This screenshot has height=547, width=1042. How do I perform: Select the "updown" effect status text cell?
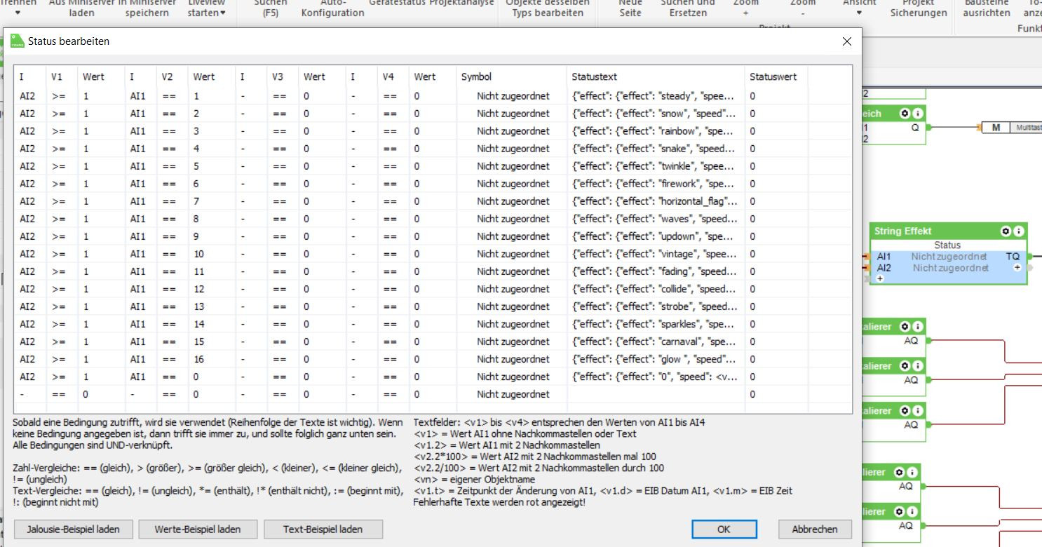tap(656, 236)
